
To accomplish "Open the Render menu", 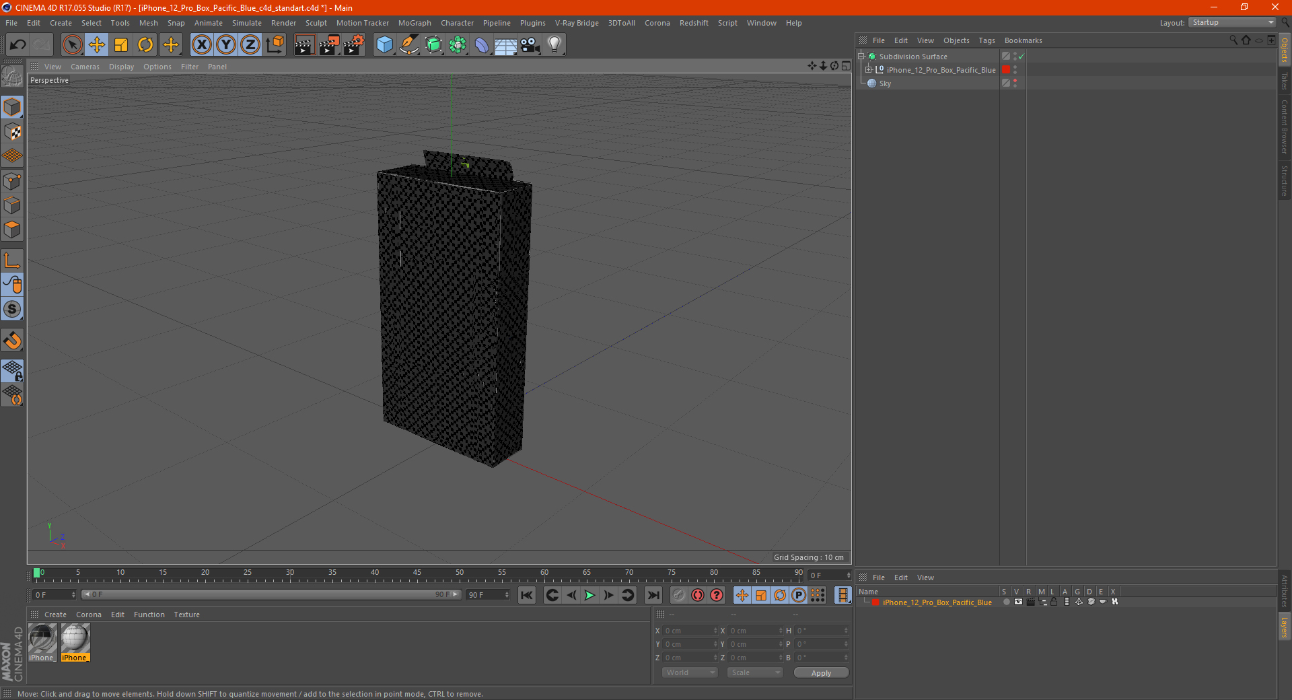I will pyautogui.click(x=283, y=23).
